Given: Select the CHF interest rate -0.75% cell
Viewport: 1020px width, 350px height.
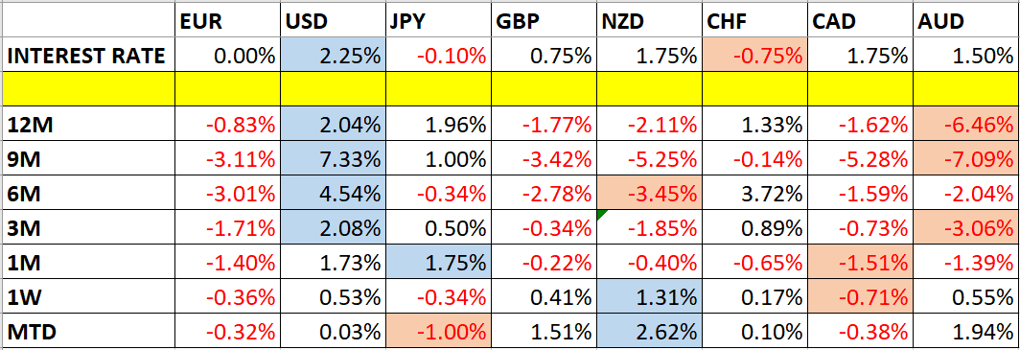Looking at the screenshot, I should (756, 56).
